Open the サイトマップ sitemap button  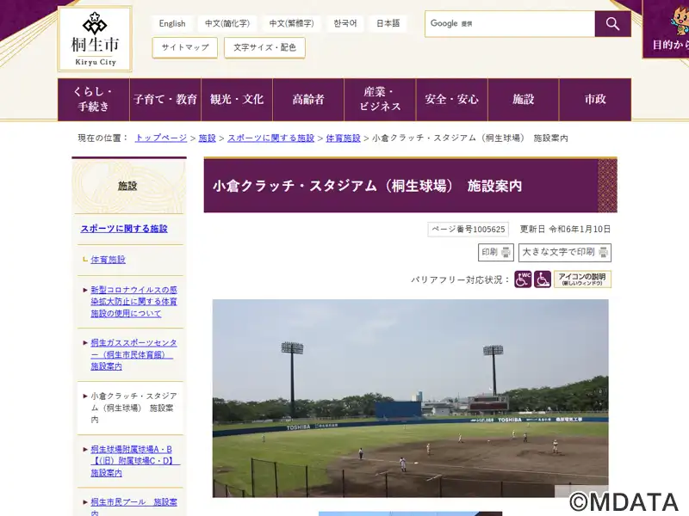185,47
